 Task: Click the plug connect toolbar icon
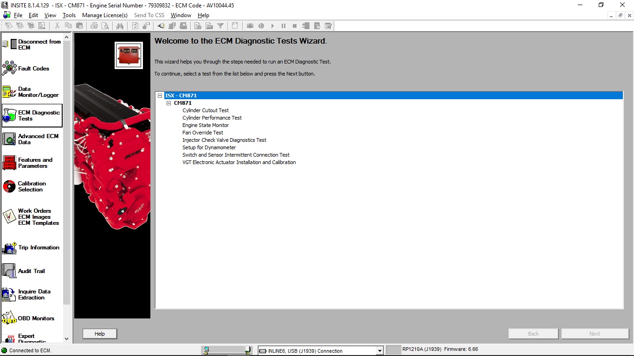tap(161, 26)
